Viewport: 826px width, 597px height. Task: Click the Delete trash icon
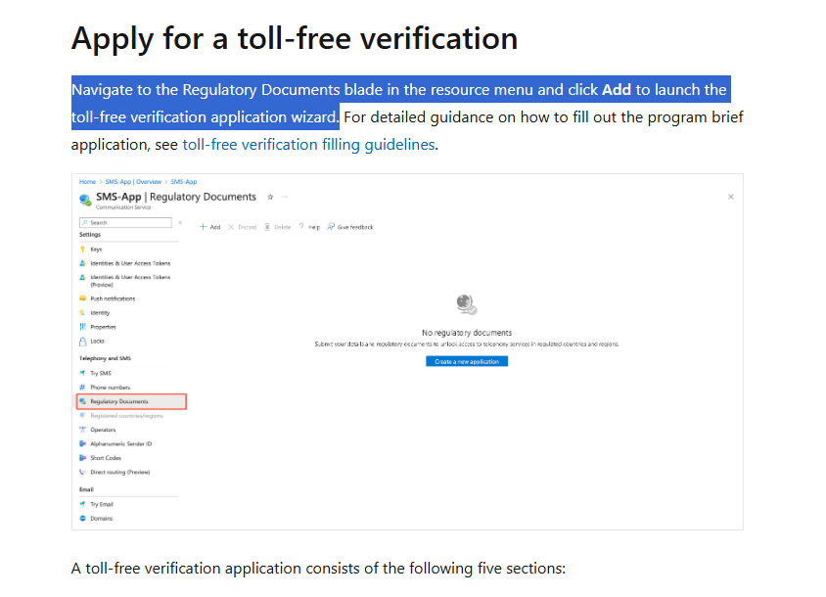coord(267,227)
